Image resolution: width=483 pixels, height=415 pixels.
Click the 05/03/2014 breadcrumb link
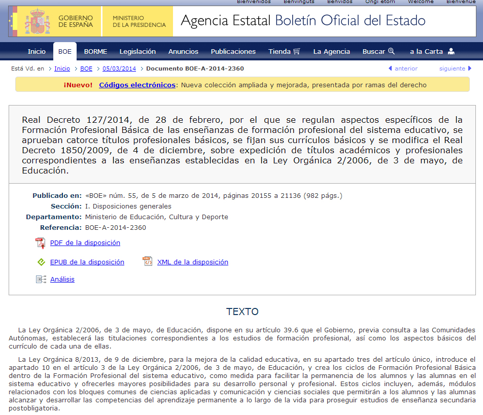pos(119,68)
